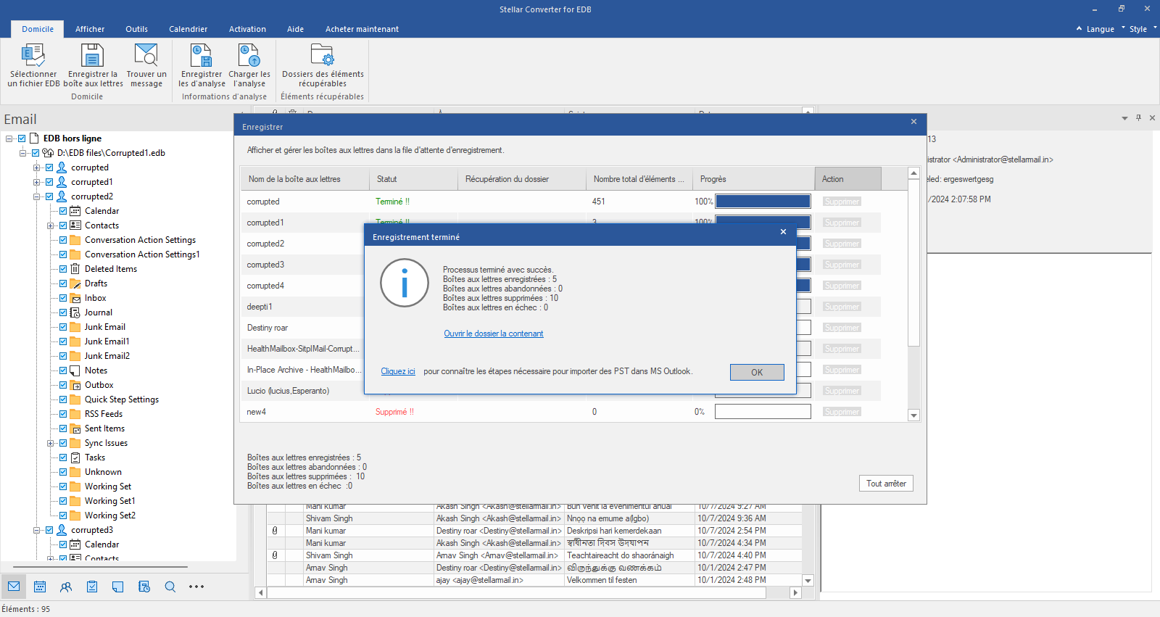Open the Outils ribbon tab

point(136,29)
